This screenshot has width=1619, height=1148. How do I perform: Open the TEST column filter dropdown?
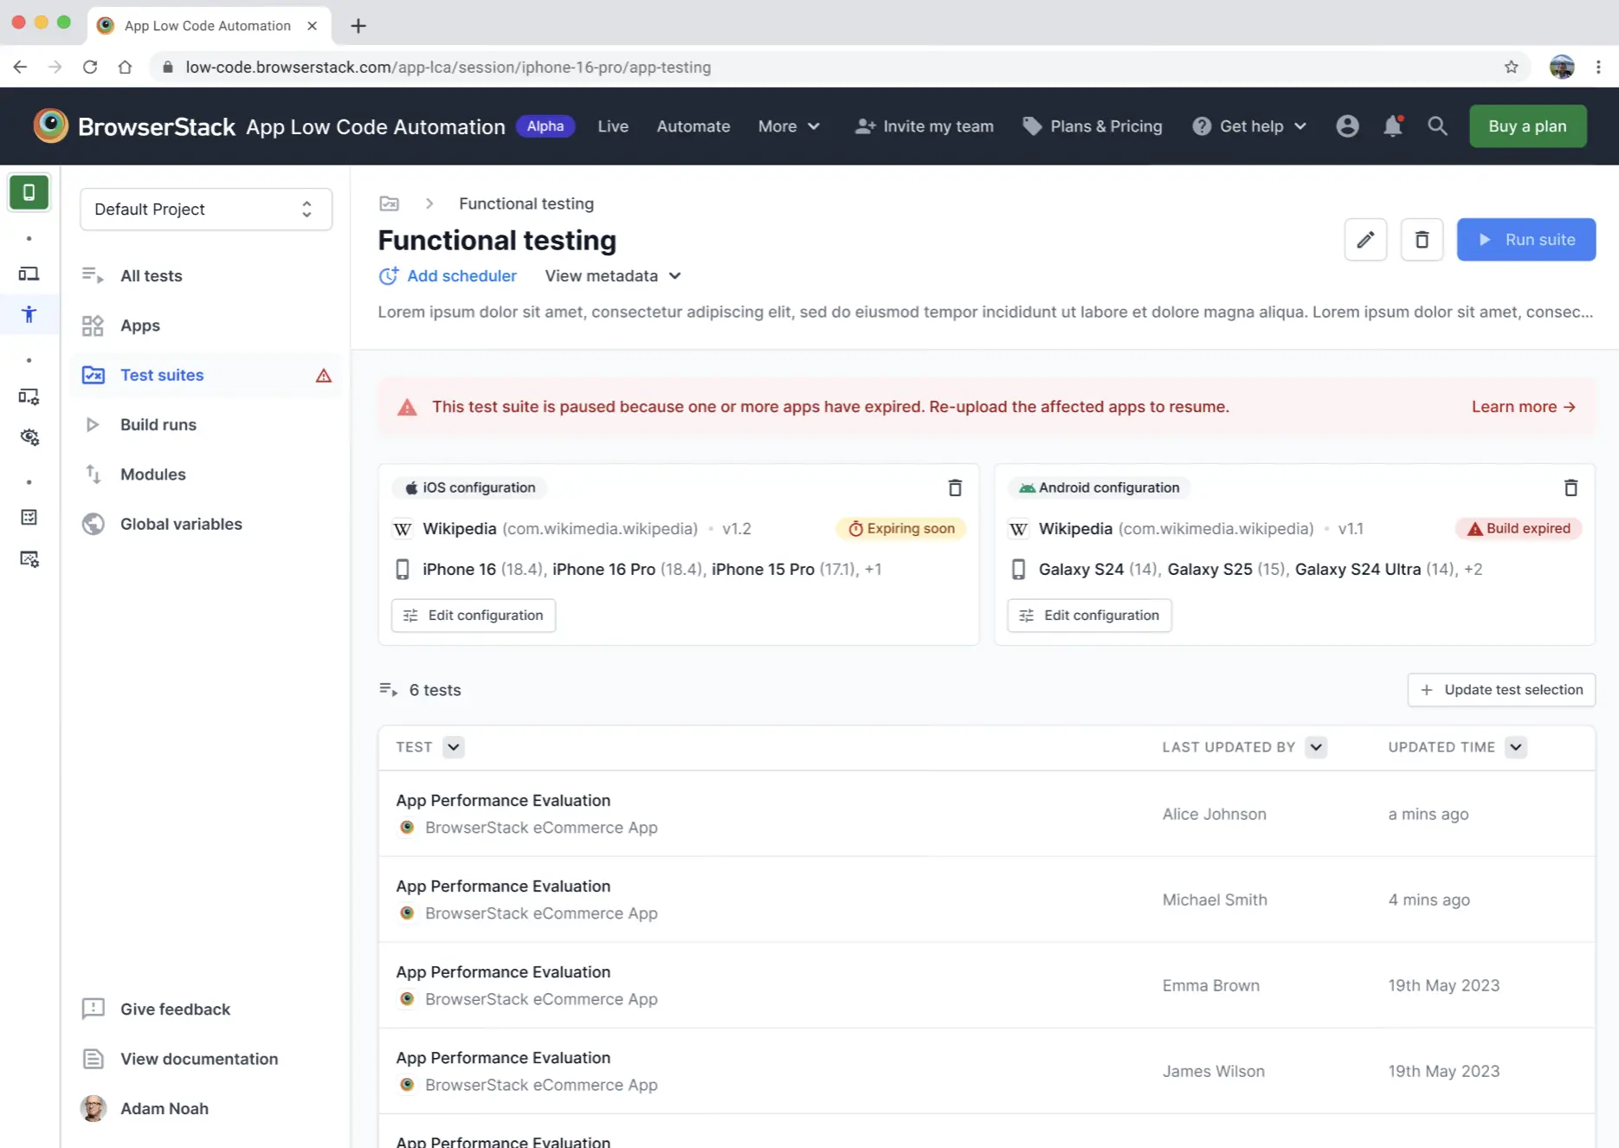click(x=452, y=746)
